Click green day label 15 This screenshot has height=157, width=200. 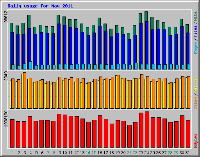pos(94,153)
